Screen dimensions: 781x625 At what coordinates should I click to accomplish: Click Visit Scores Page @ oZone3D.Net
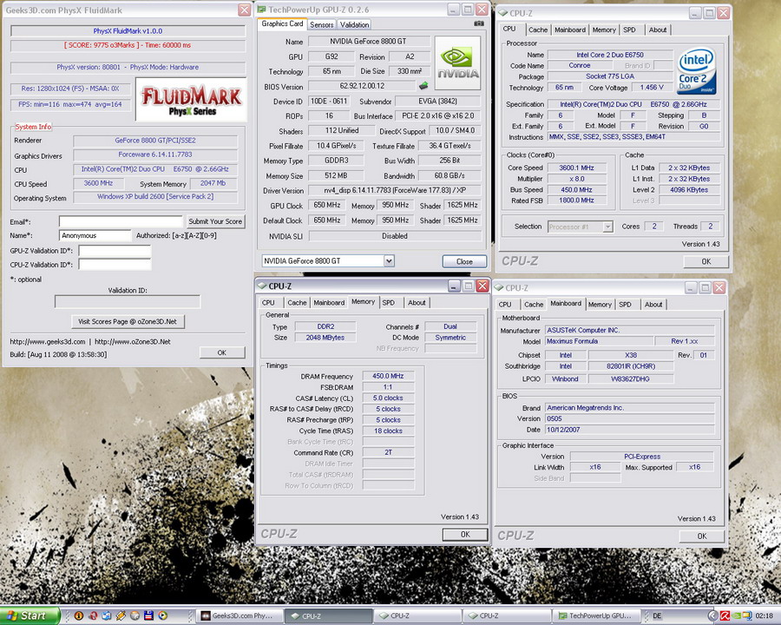[x=128, y=321]
